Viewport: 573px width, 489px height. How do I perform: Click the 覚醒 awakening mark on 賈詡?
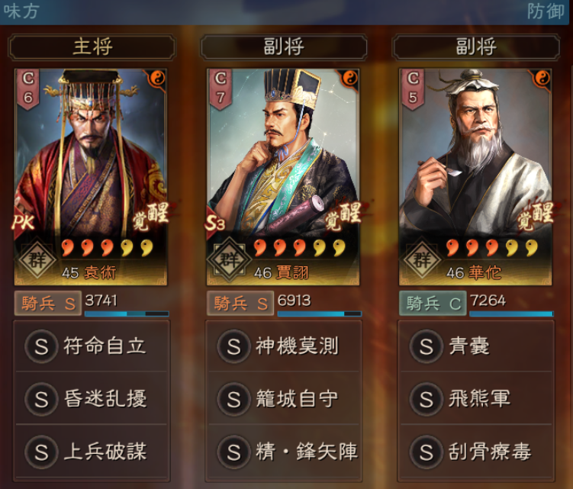tap(343, 217)
